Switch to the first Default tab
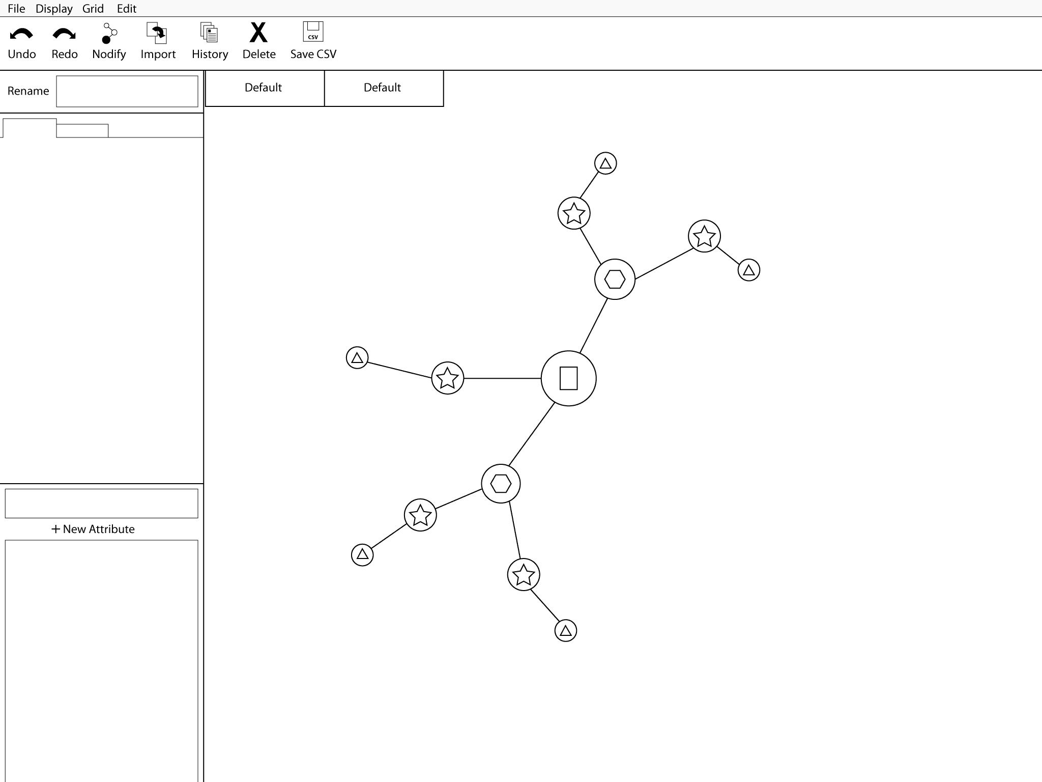 (x=264, y=88)
